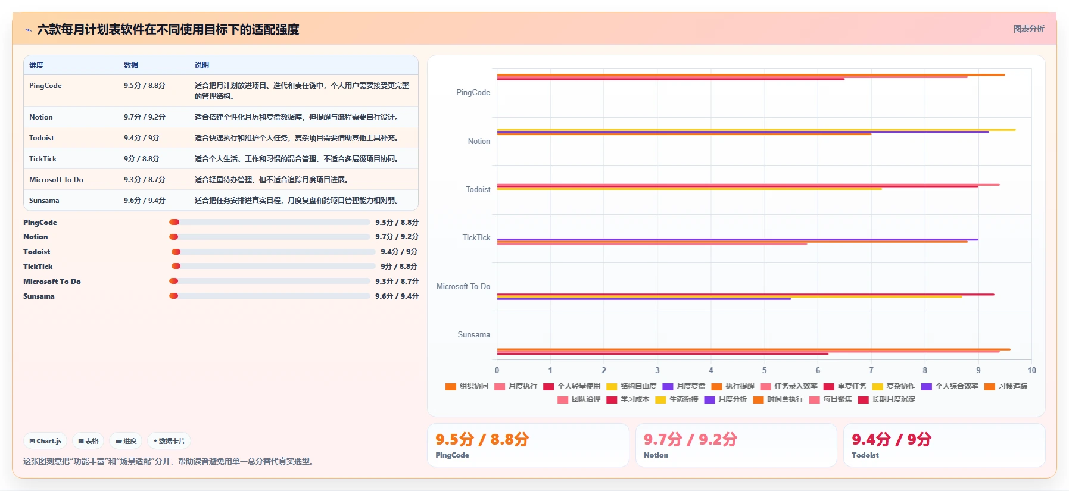Click Sunsama y-axis label in chart
The height and width of the screenshot is (491, 1069).
point(473,335)
